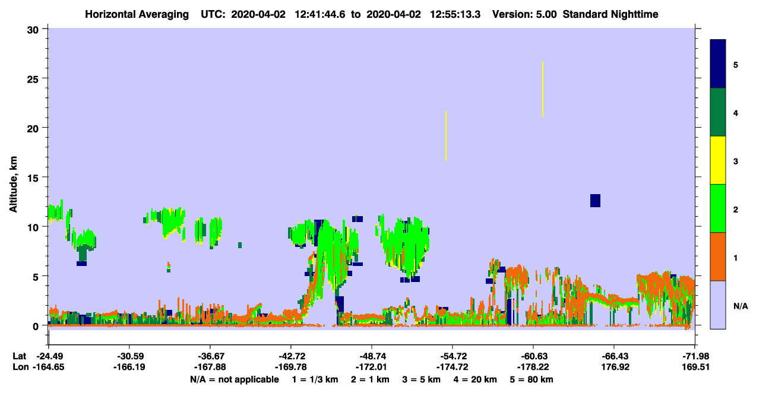Click longitude value -169.78
Image resolution: width=772 pixels, height=396 pixels.
(290, 368)
